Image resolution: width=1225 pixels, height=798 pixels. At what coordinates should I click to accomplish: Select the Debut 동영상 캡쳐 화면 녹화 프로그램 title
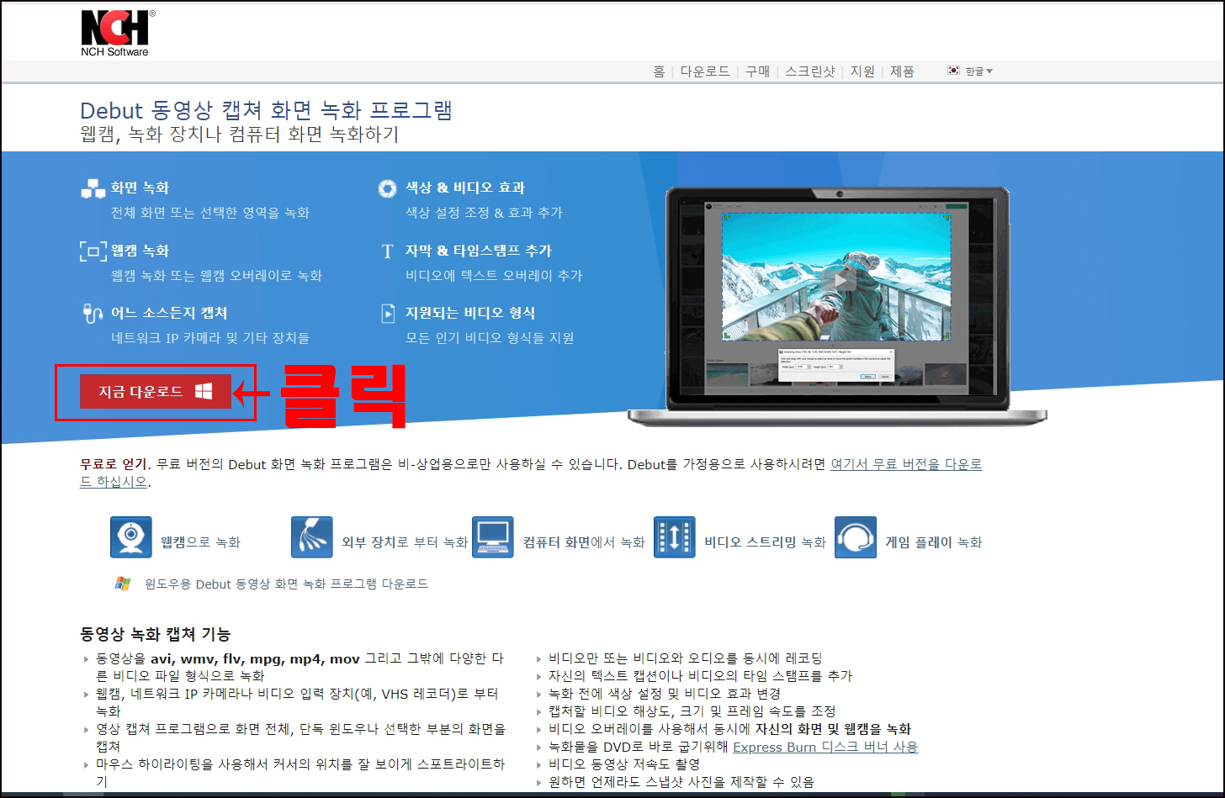267,110
